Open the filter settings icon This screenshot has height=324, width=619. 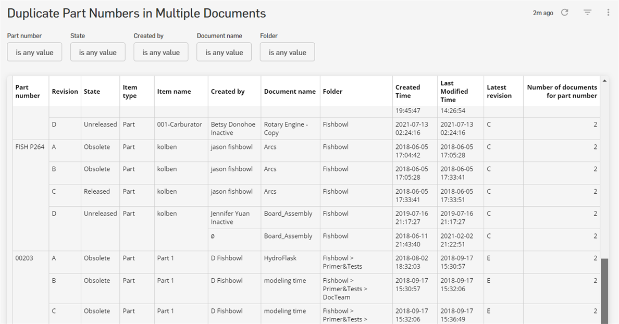[x=587, y=13]
